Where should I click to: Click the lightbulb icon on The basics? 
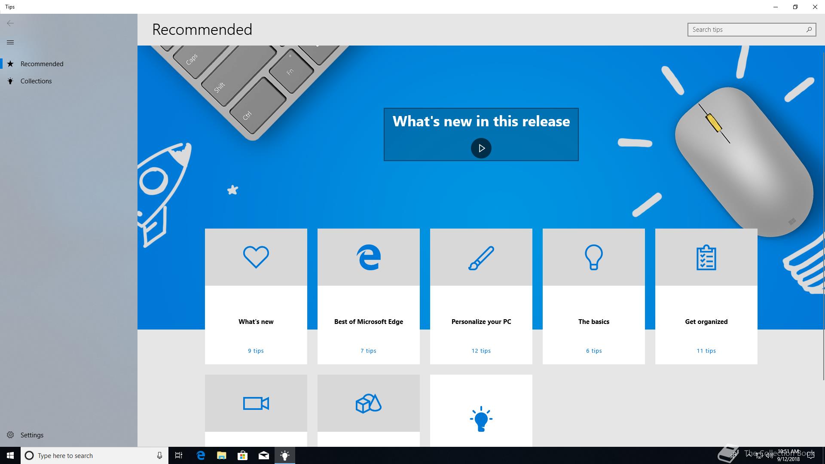(594, 257)
